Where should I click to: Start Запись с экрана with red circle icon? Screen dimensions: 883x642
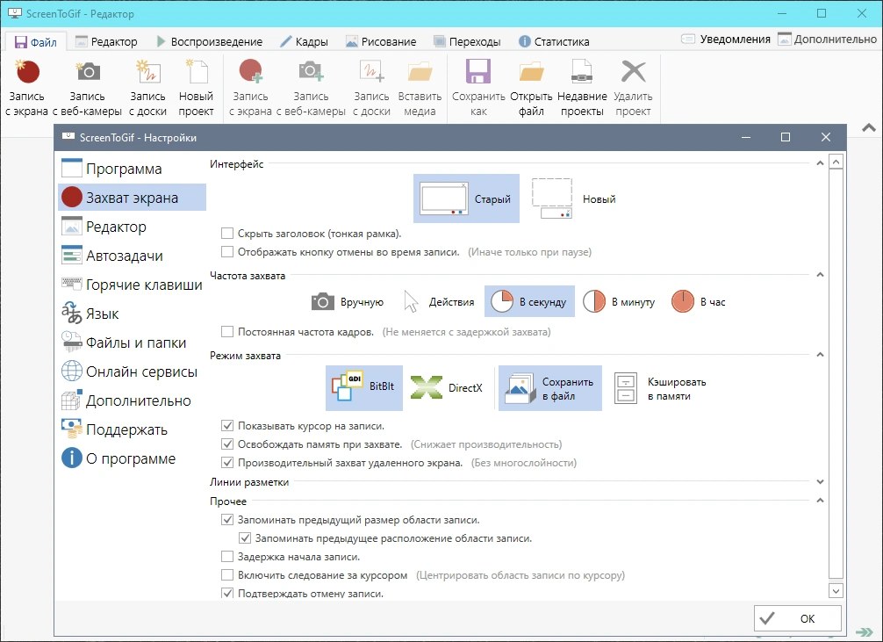pos(26,88)
